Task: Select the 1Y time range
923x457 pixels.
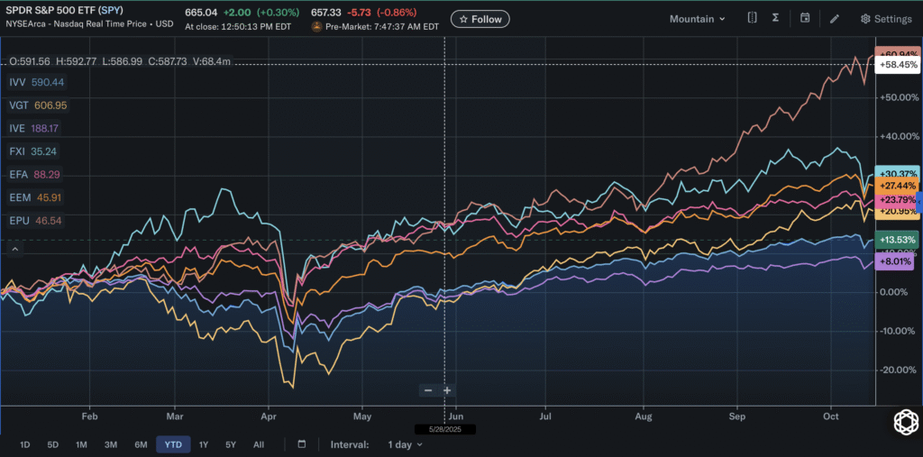Action: 204,444
